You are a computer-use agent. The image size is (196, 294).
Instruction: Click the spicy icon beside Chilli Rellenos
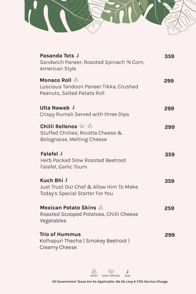click(x=90, y=126)
